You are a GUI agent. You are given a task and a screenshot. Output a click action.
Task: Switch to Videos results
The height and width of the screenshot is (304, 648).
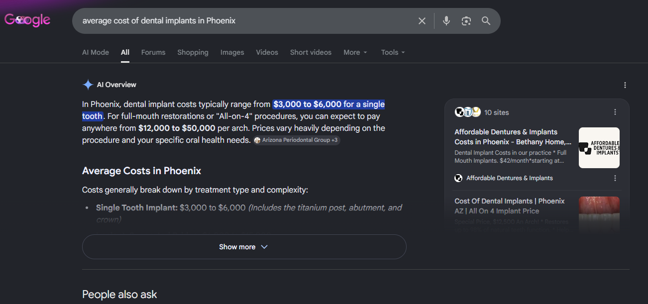point(267,52)
